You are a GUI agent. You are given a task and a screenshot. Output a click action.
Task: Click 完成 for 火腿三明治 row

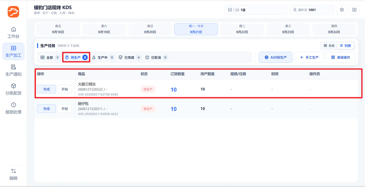point(46,89)
